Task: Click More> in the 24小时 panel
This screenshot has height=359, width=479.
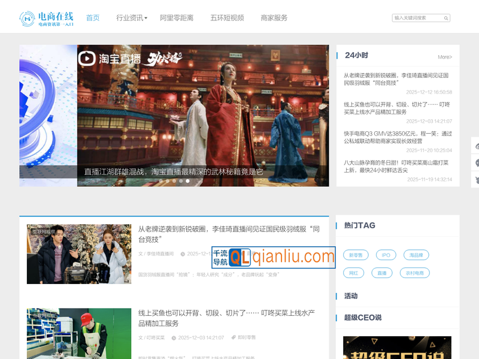Action: click(444, 57)
